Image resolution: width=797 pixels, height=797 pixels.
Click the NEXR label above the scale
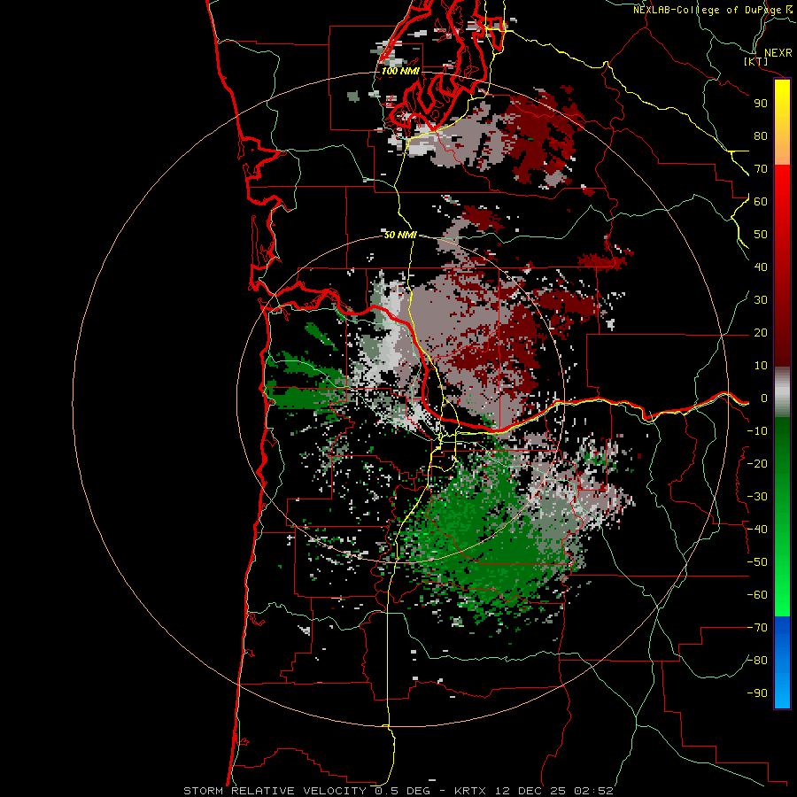click(778, 53)
